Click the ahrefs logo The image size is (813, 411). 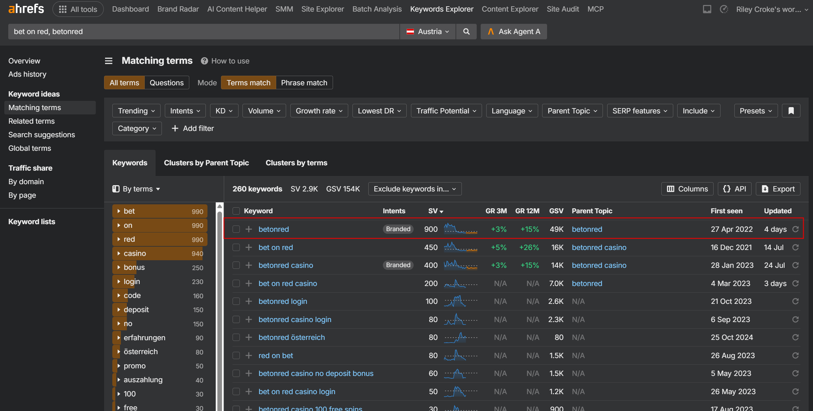pyautogui.click(x=26, y=9)
